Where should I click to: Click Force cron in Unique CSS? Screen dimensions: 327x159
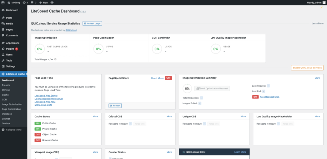point(214,124)
